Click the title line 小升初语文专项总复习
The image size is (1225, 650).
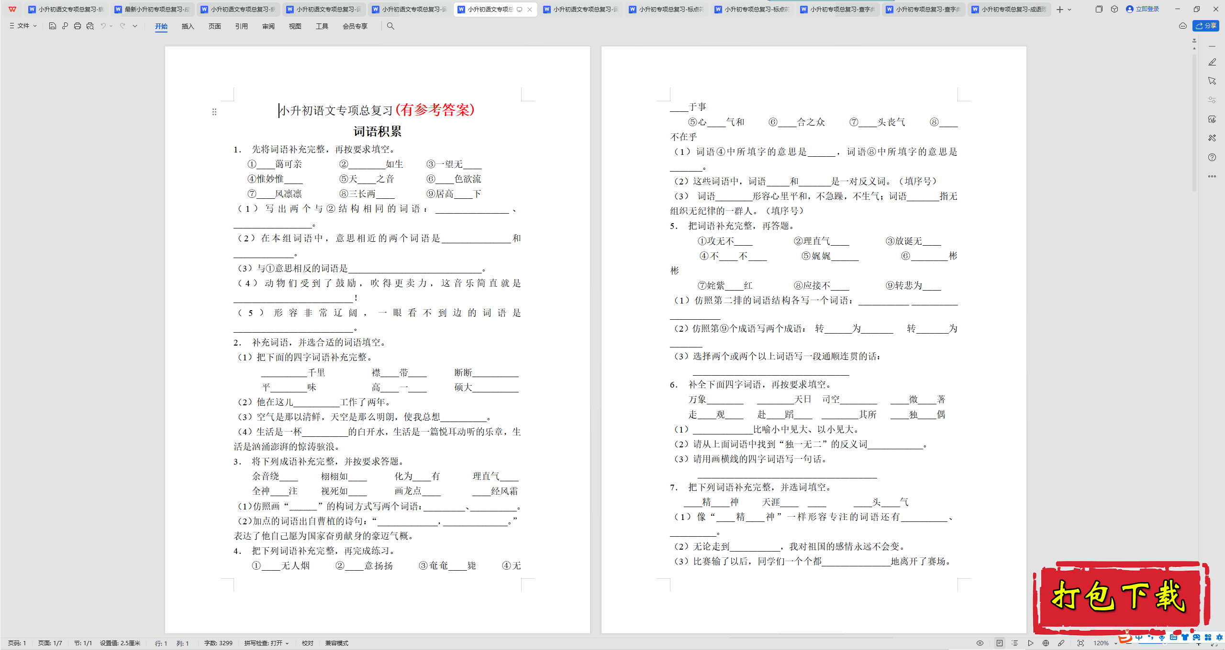336,111
